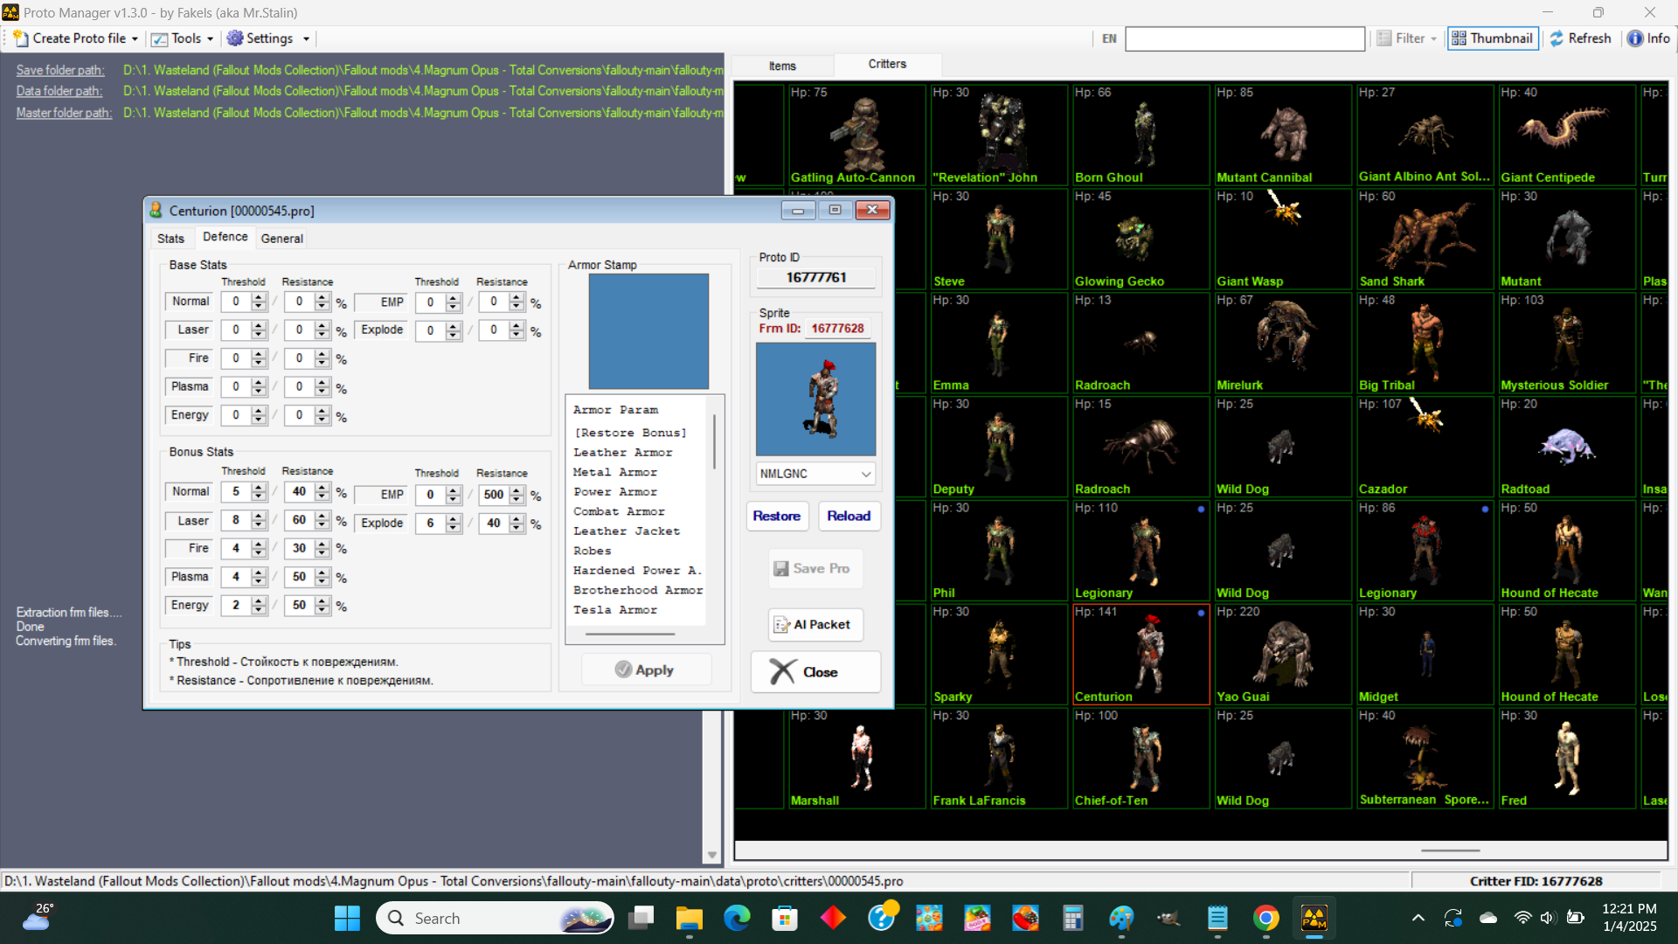The height and width of the screenshot is (944, 1678).
Task: Select Leather Armor in Armor Param list
Action: click(x=622, y=453)
